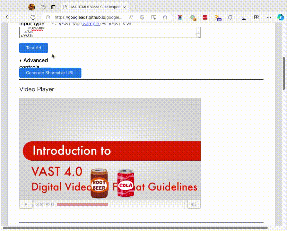Open the Sample link
This screenshot has width=287, height=231.
(x=91, y=24)
